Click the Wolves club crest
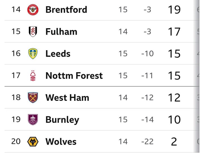This screenshot has width=204, height=157. 33,141
